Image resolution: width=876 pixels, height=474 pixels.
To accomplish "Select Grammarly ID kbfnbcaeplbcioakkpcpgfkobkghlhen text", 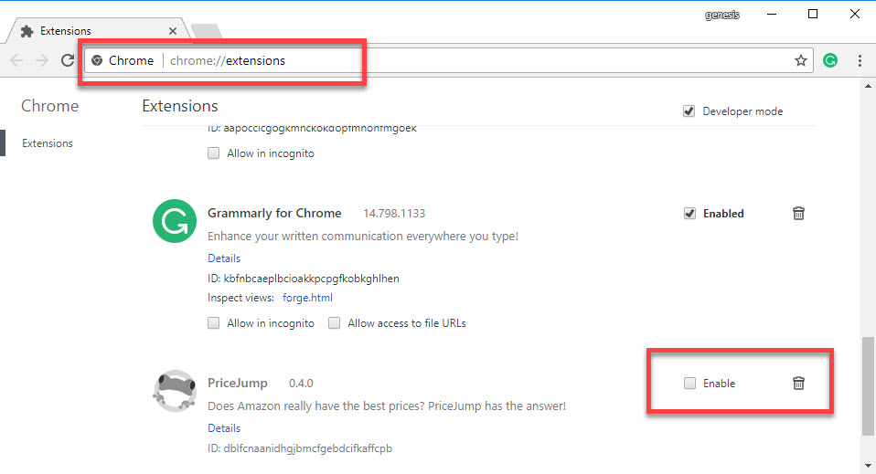I will pos(312,279).
